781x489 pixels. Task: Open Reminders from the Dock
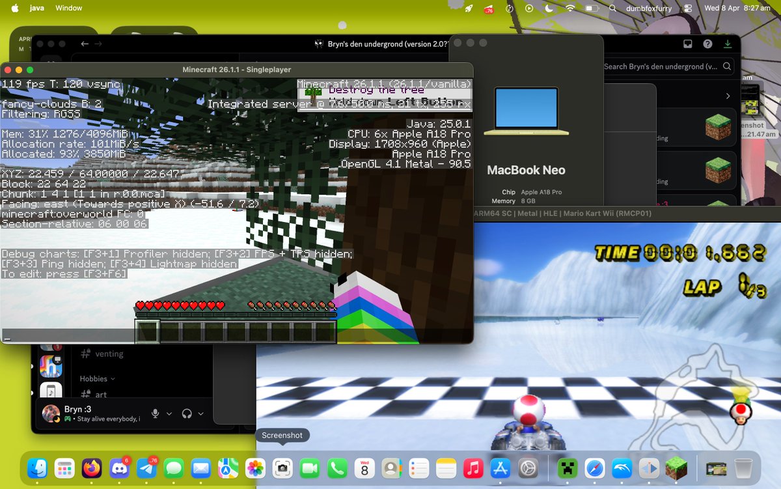pos(419,468)
